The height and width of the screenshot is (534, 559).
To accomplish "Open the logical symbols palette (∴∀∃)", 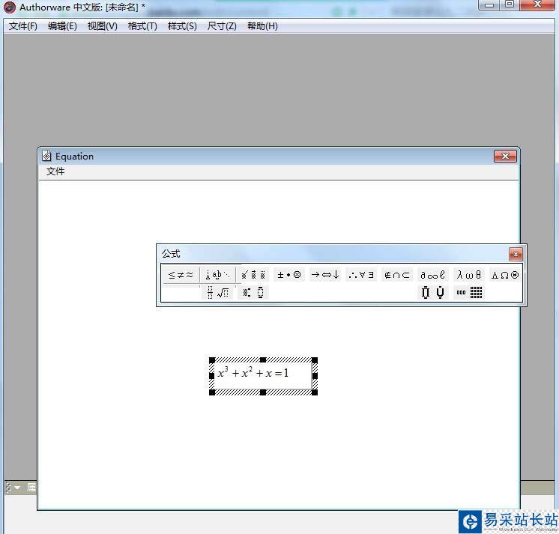I will coord(360,275).
